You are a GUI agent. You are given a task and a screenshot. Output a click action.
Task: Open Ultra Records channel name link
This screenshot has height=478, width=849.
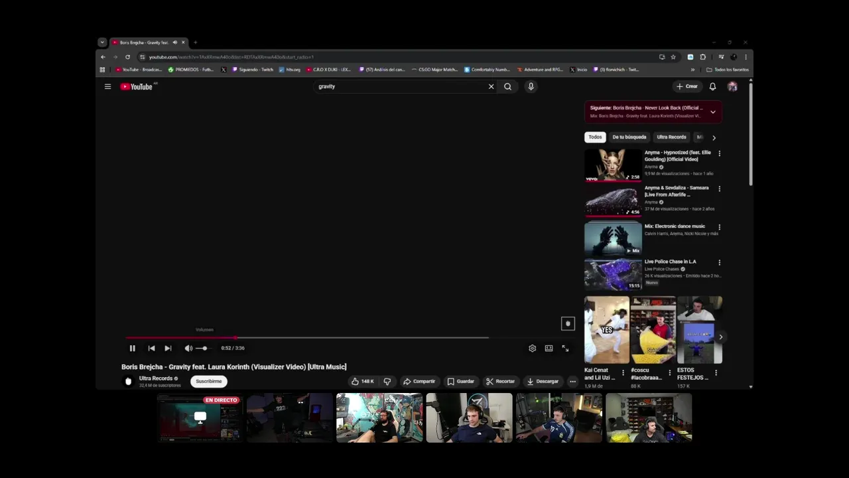pyautogui.click(x=155, y=378)
